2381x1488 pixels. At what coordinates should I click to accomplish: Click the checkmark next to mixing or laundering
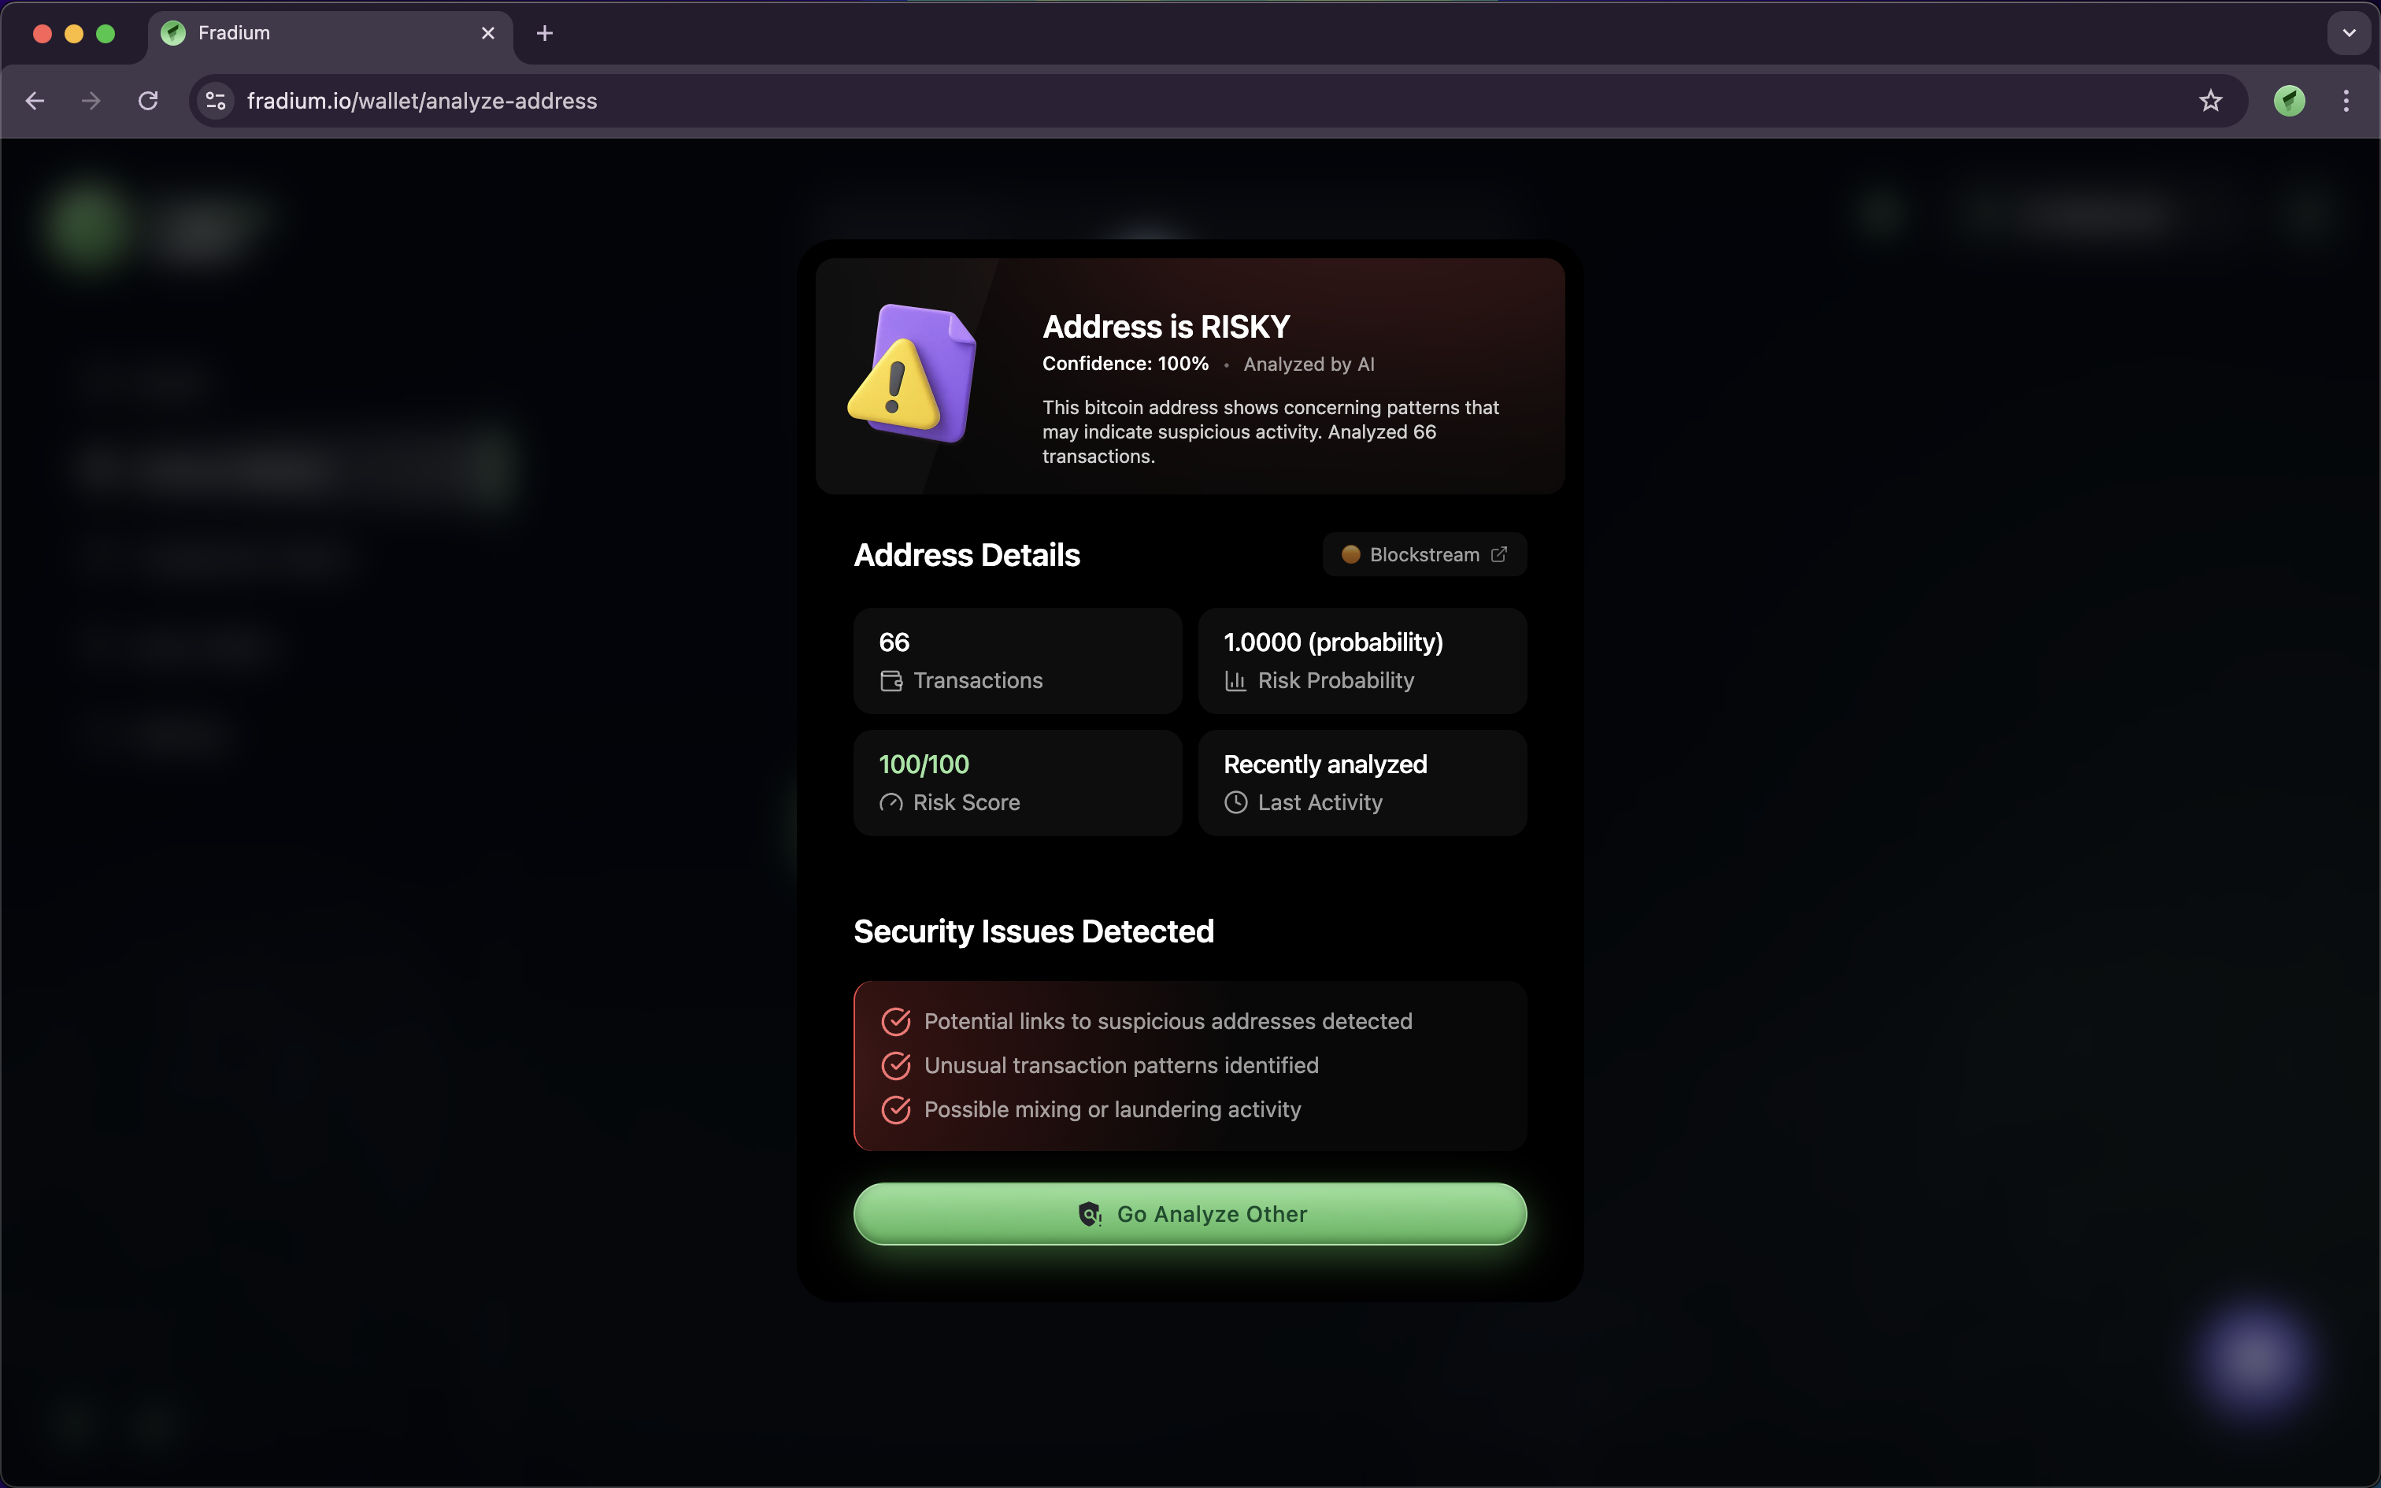(895, 1110)
